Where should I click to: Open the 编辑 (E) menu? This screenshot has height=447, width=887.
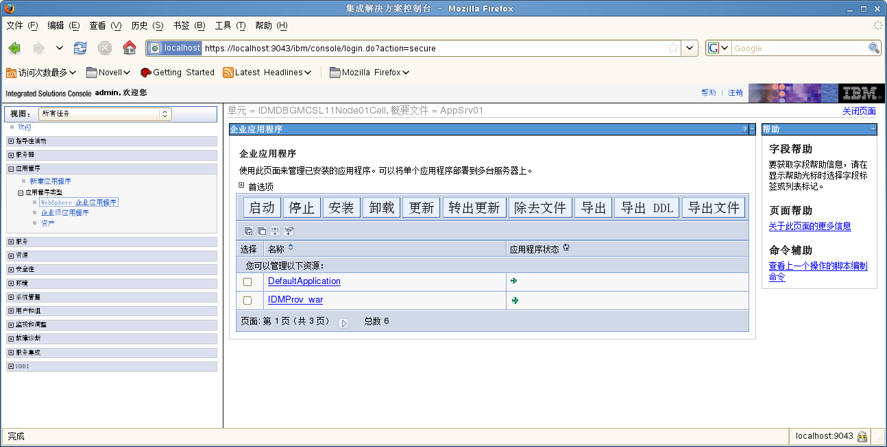[63, 25]
